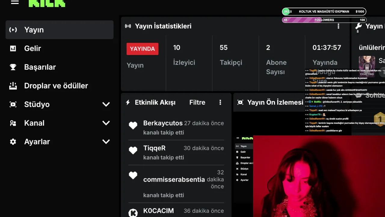Open the Gelir sidebar item
The height and width of the screenshot is (217, 385).
pos(60,49)
